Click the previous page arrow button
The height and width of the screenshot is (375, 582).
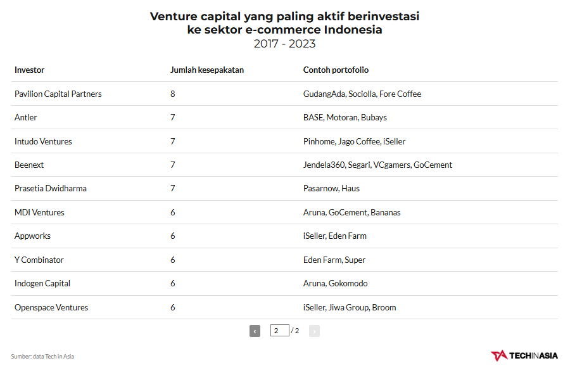pyautogui.click(x=255, y=331)
